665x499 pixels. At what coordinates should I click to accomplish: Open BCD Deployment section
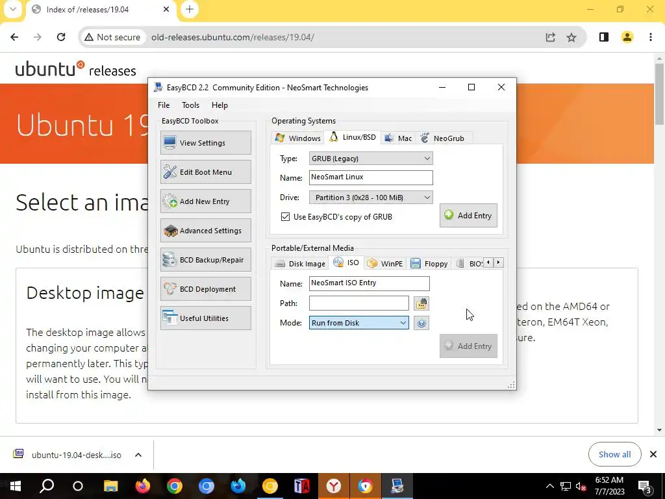click(x=206, y=289)
